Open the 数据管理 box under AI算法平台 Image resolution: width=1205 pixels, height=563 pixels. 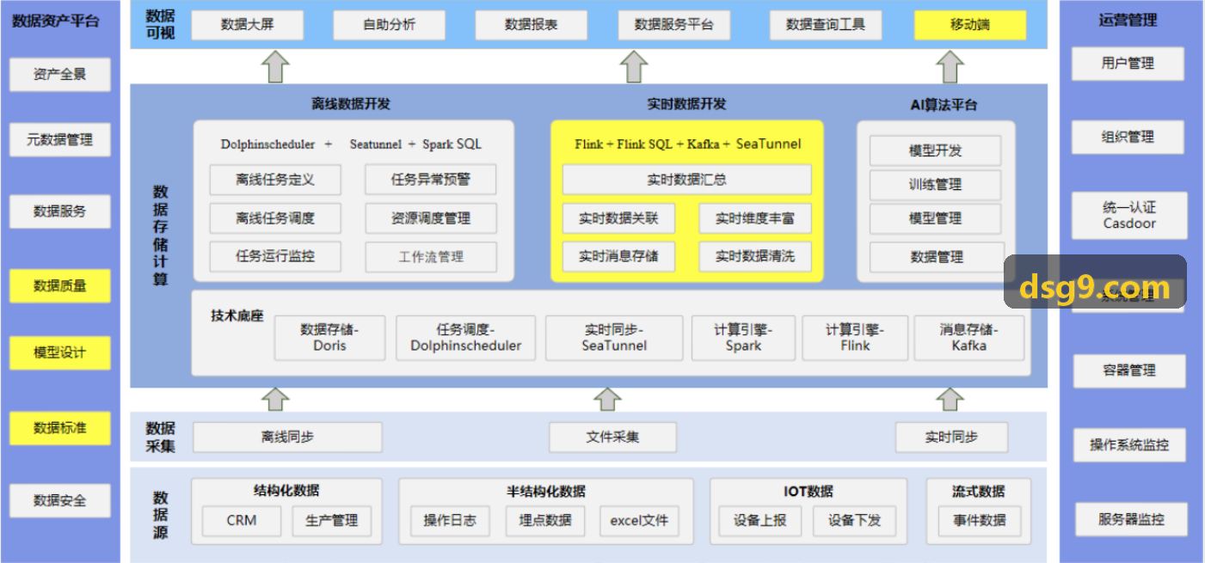click(937, 257)
